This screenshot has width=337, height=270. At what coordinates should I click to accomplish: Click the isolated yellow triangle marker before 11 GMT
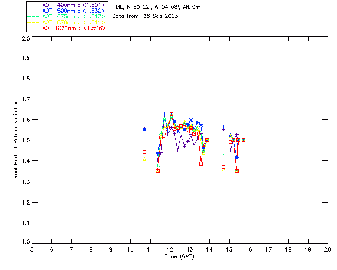[145, 159]
